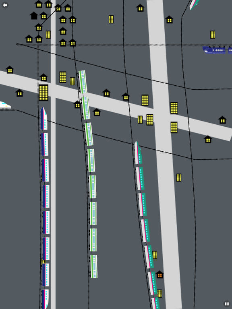
Task: Tap the last car of the green-striped train
Action: [94, 266]
